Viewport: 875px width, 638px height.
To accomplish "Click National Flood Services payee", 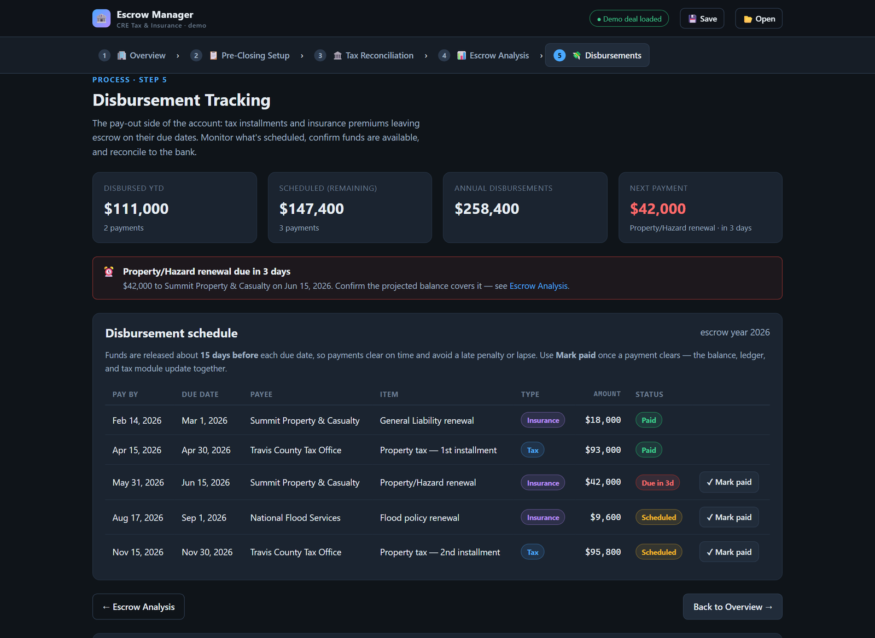I will coord(295,518).
